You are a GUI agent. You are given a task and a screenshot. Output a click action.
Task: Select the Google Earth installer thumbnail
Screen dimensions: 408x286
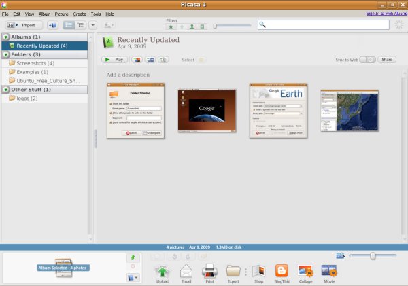click(x=278, y=111)
